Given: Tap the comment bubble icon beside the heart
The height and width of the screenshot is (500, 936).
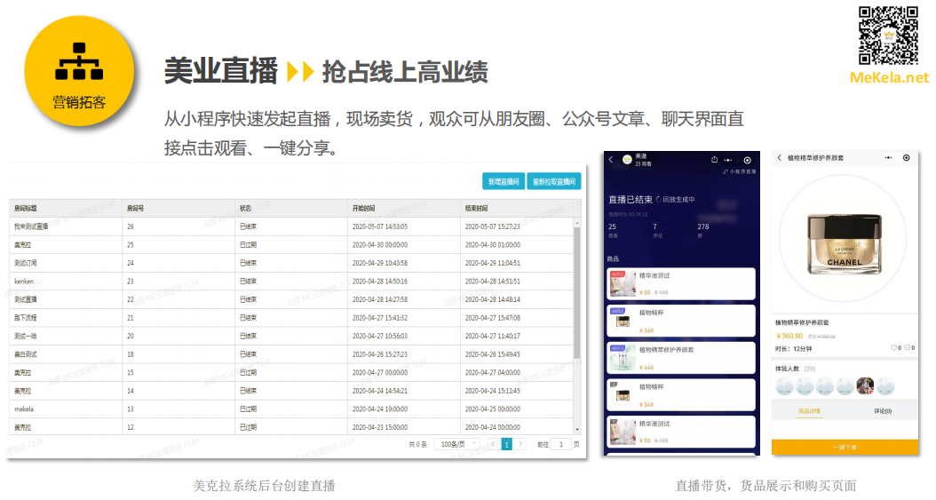Looking at the screenshot, I should [x=907, y=348].
